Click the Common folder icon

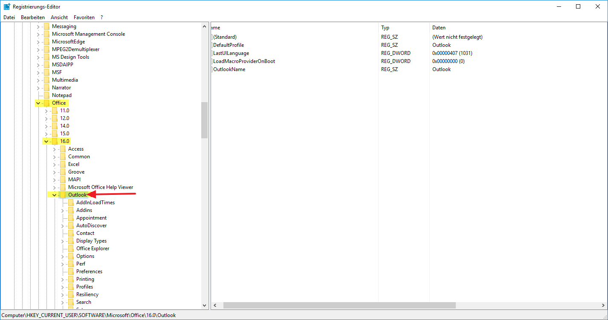[x=63, y=157]
